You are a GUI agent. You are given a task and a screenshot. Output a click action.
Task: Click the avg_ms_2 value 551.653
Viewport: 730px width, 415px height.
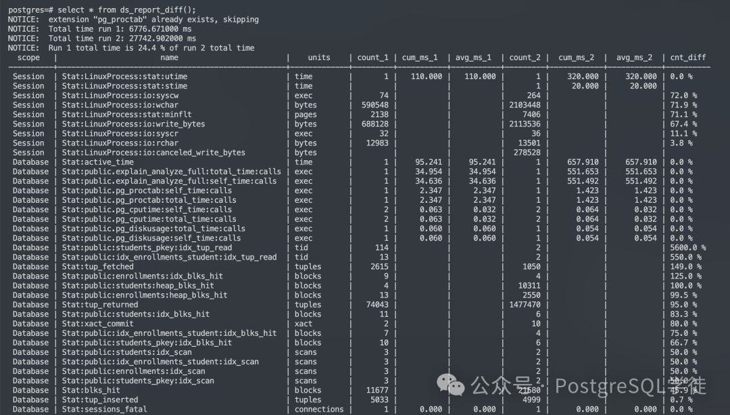641,172
